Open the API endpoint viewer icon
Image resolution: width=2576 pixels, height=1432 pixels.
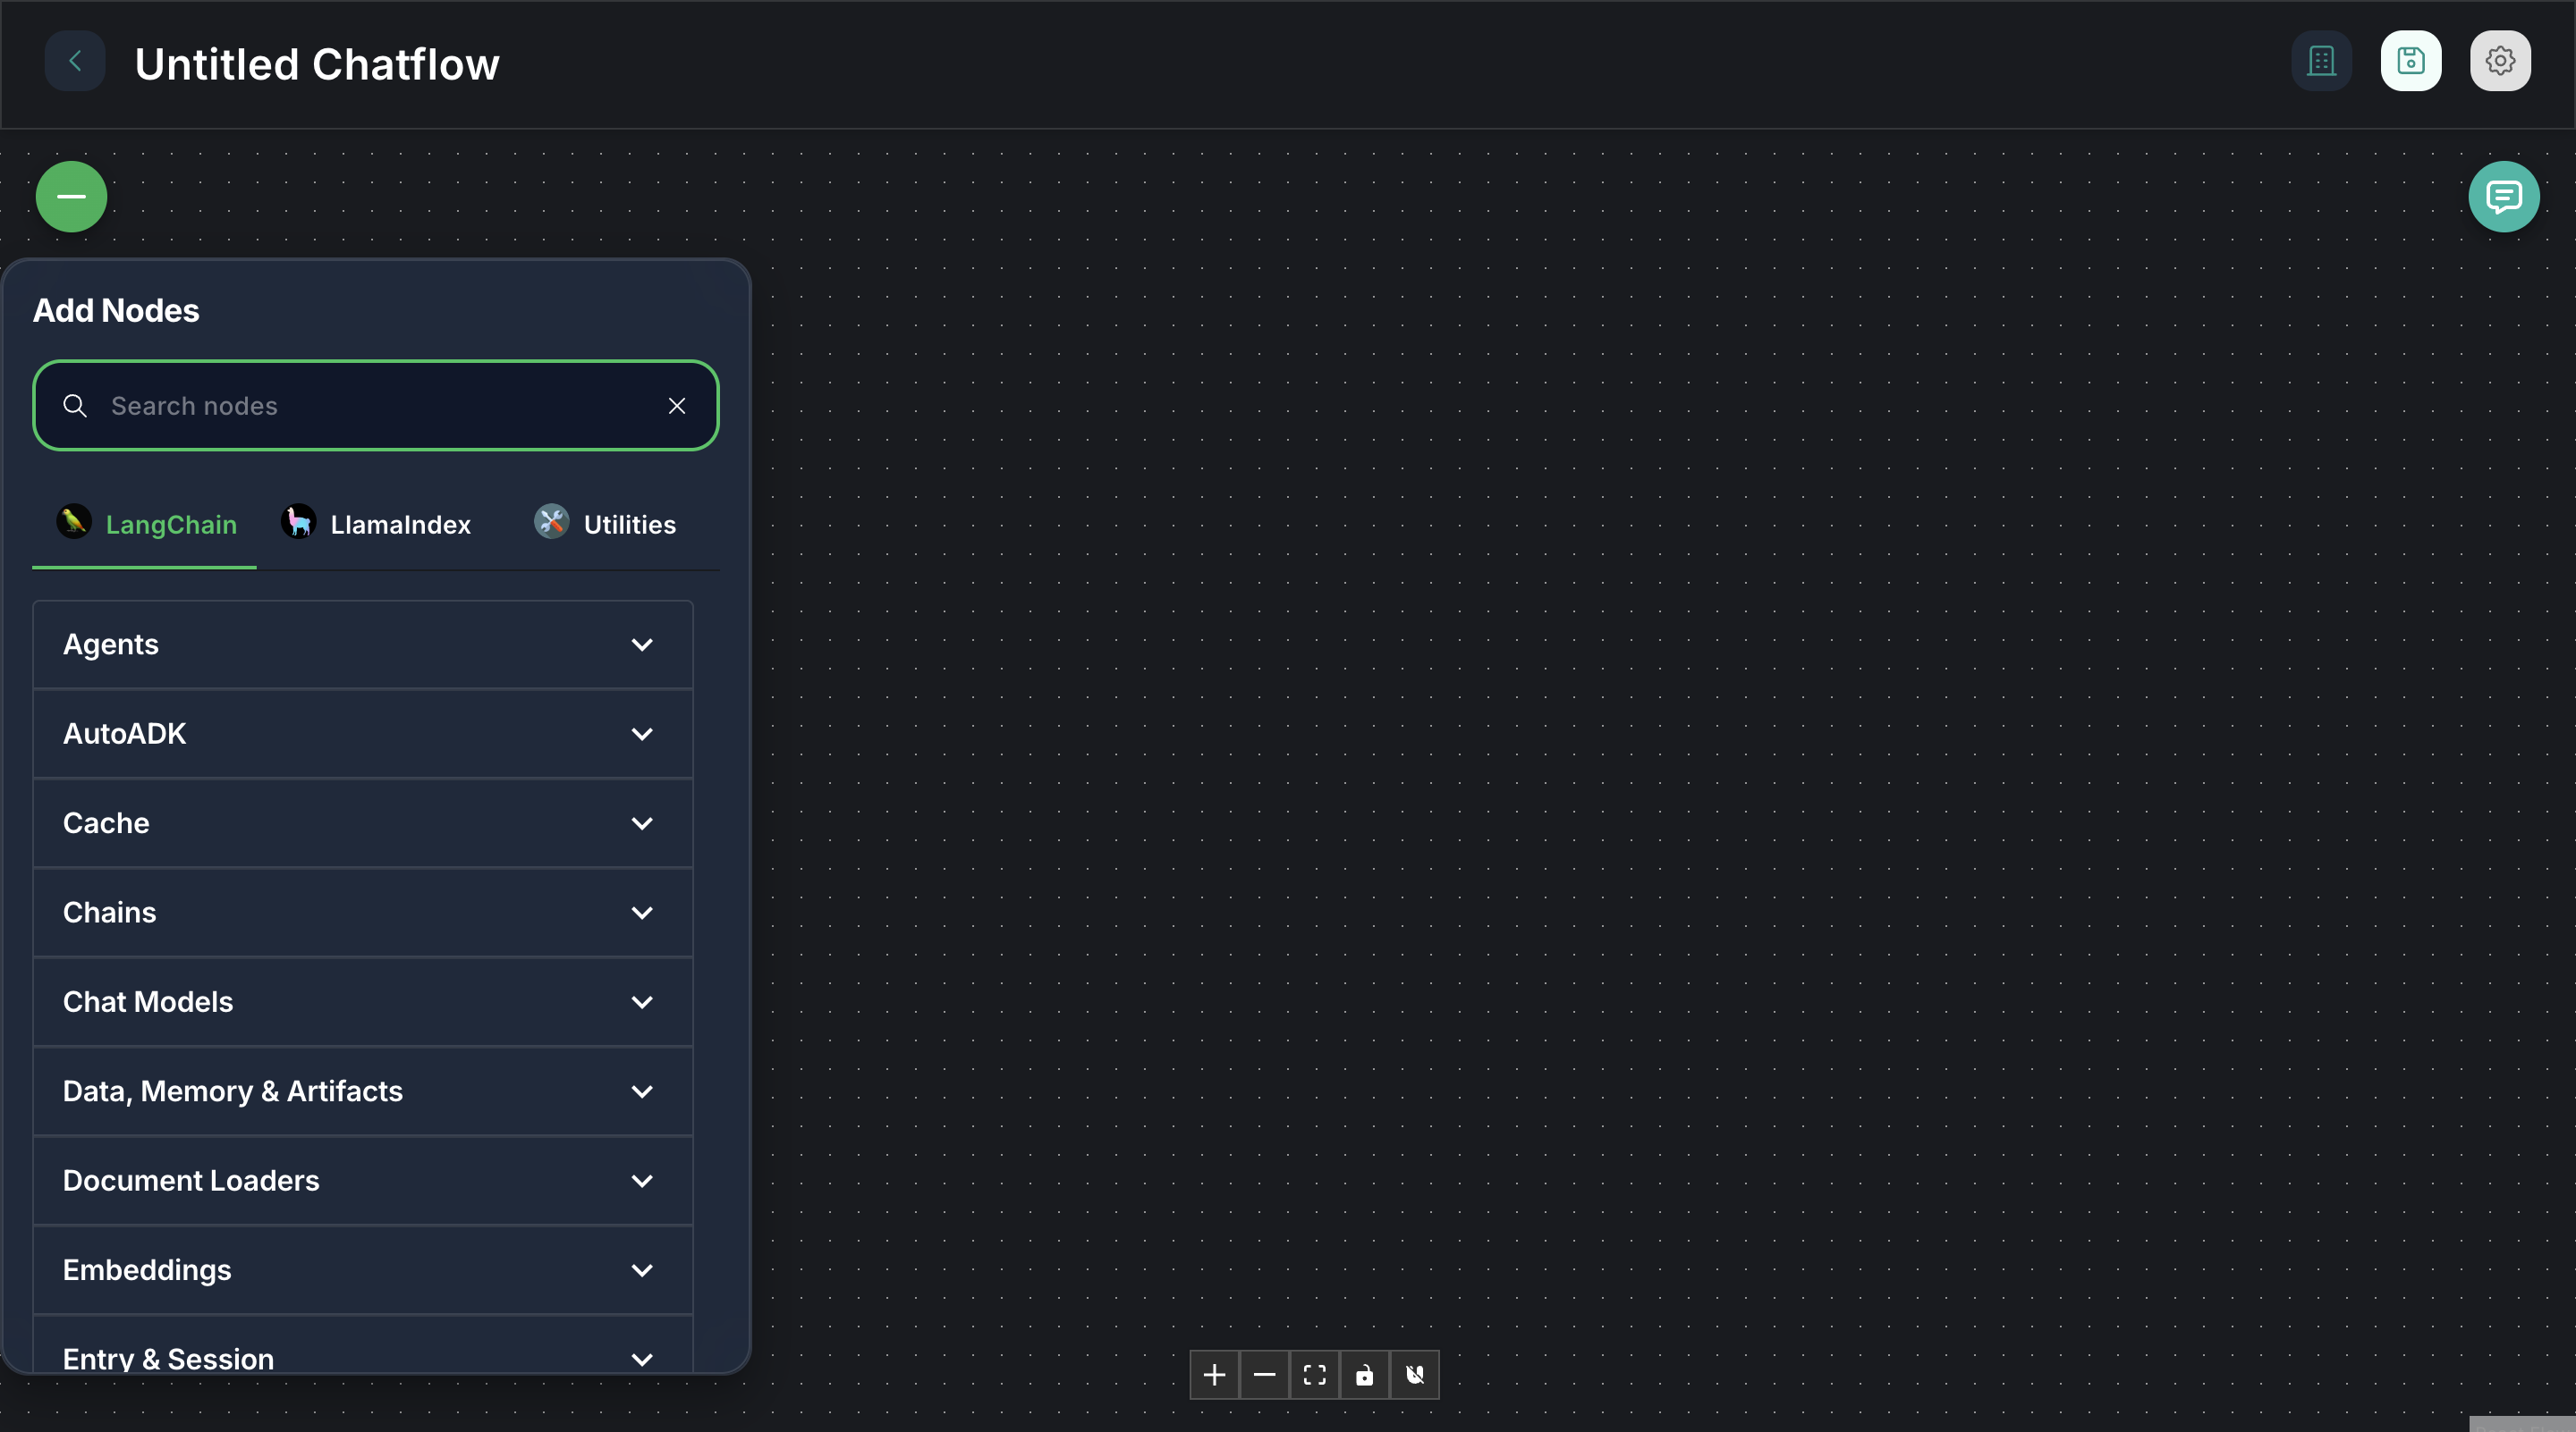pyautogui.click(x=2321, y=61)
